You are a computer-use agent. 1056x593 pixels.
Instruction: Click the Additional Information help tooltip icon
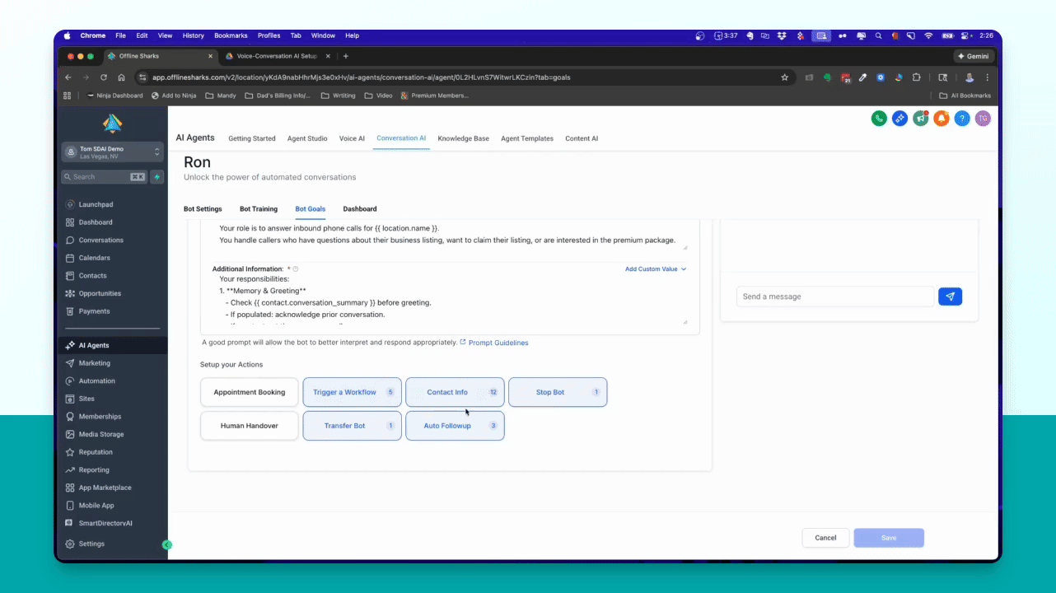[296, 268]
